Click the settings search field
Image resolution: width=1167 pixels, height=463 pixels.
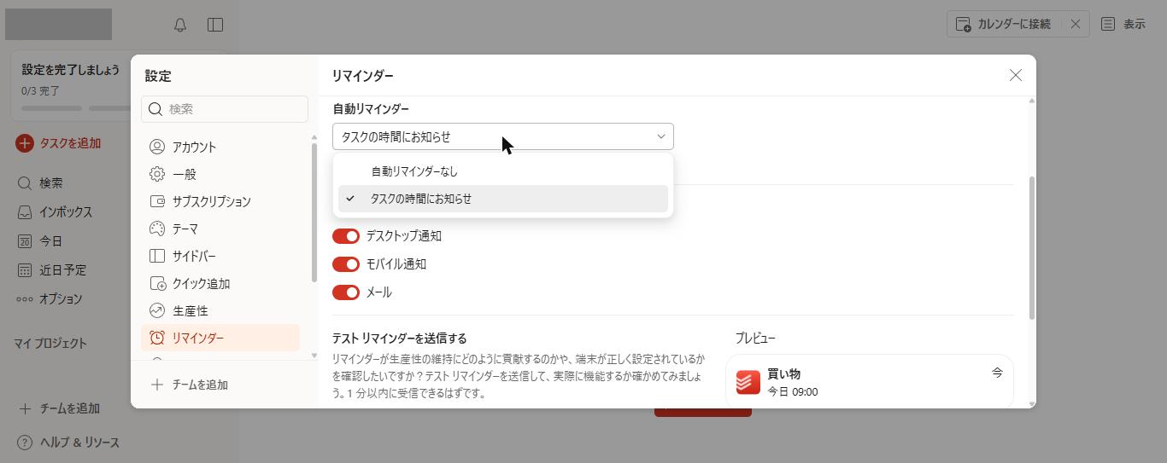pos(225,109)
